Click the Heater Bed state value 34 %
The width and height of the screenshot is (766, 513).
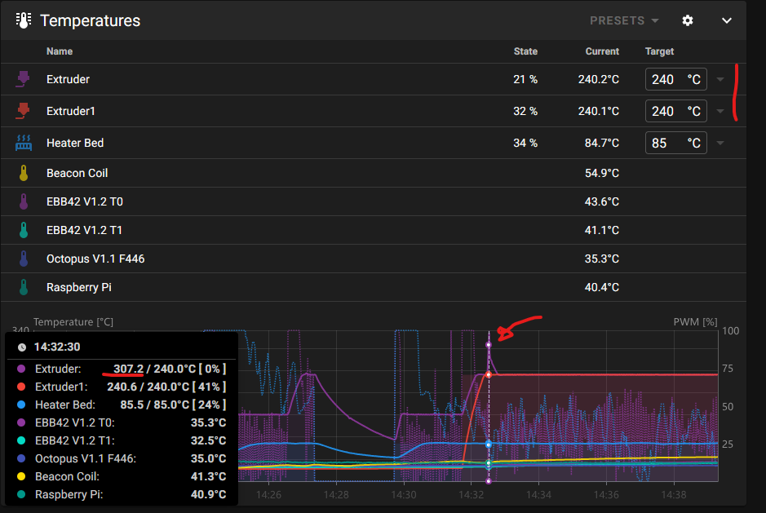[525, 143]
